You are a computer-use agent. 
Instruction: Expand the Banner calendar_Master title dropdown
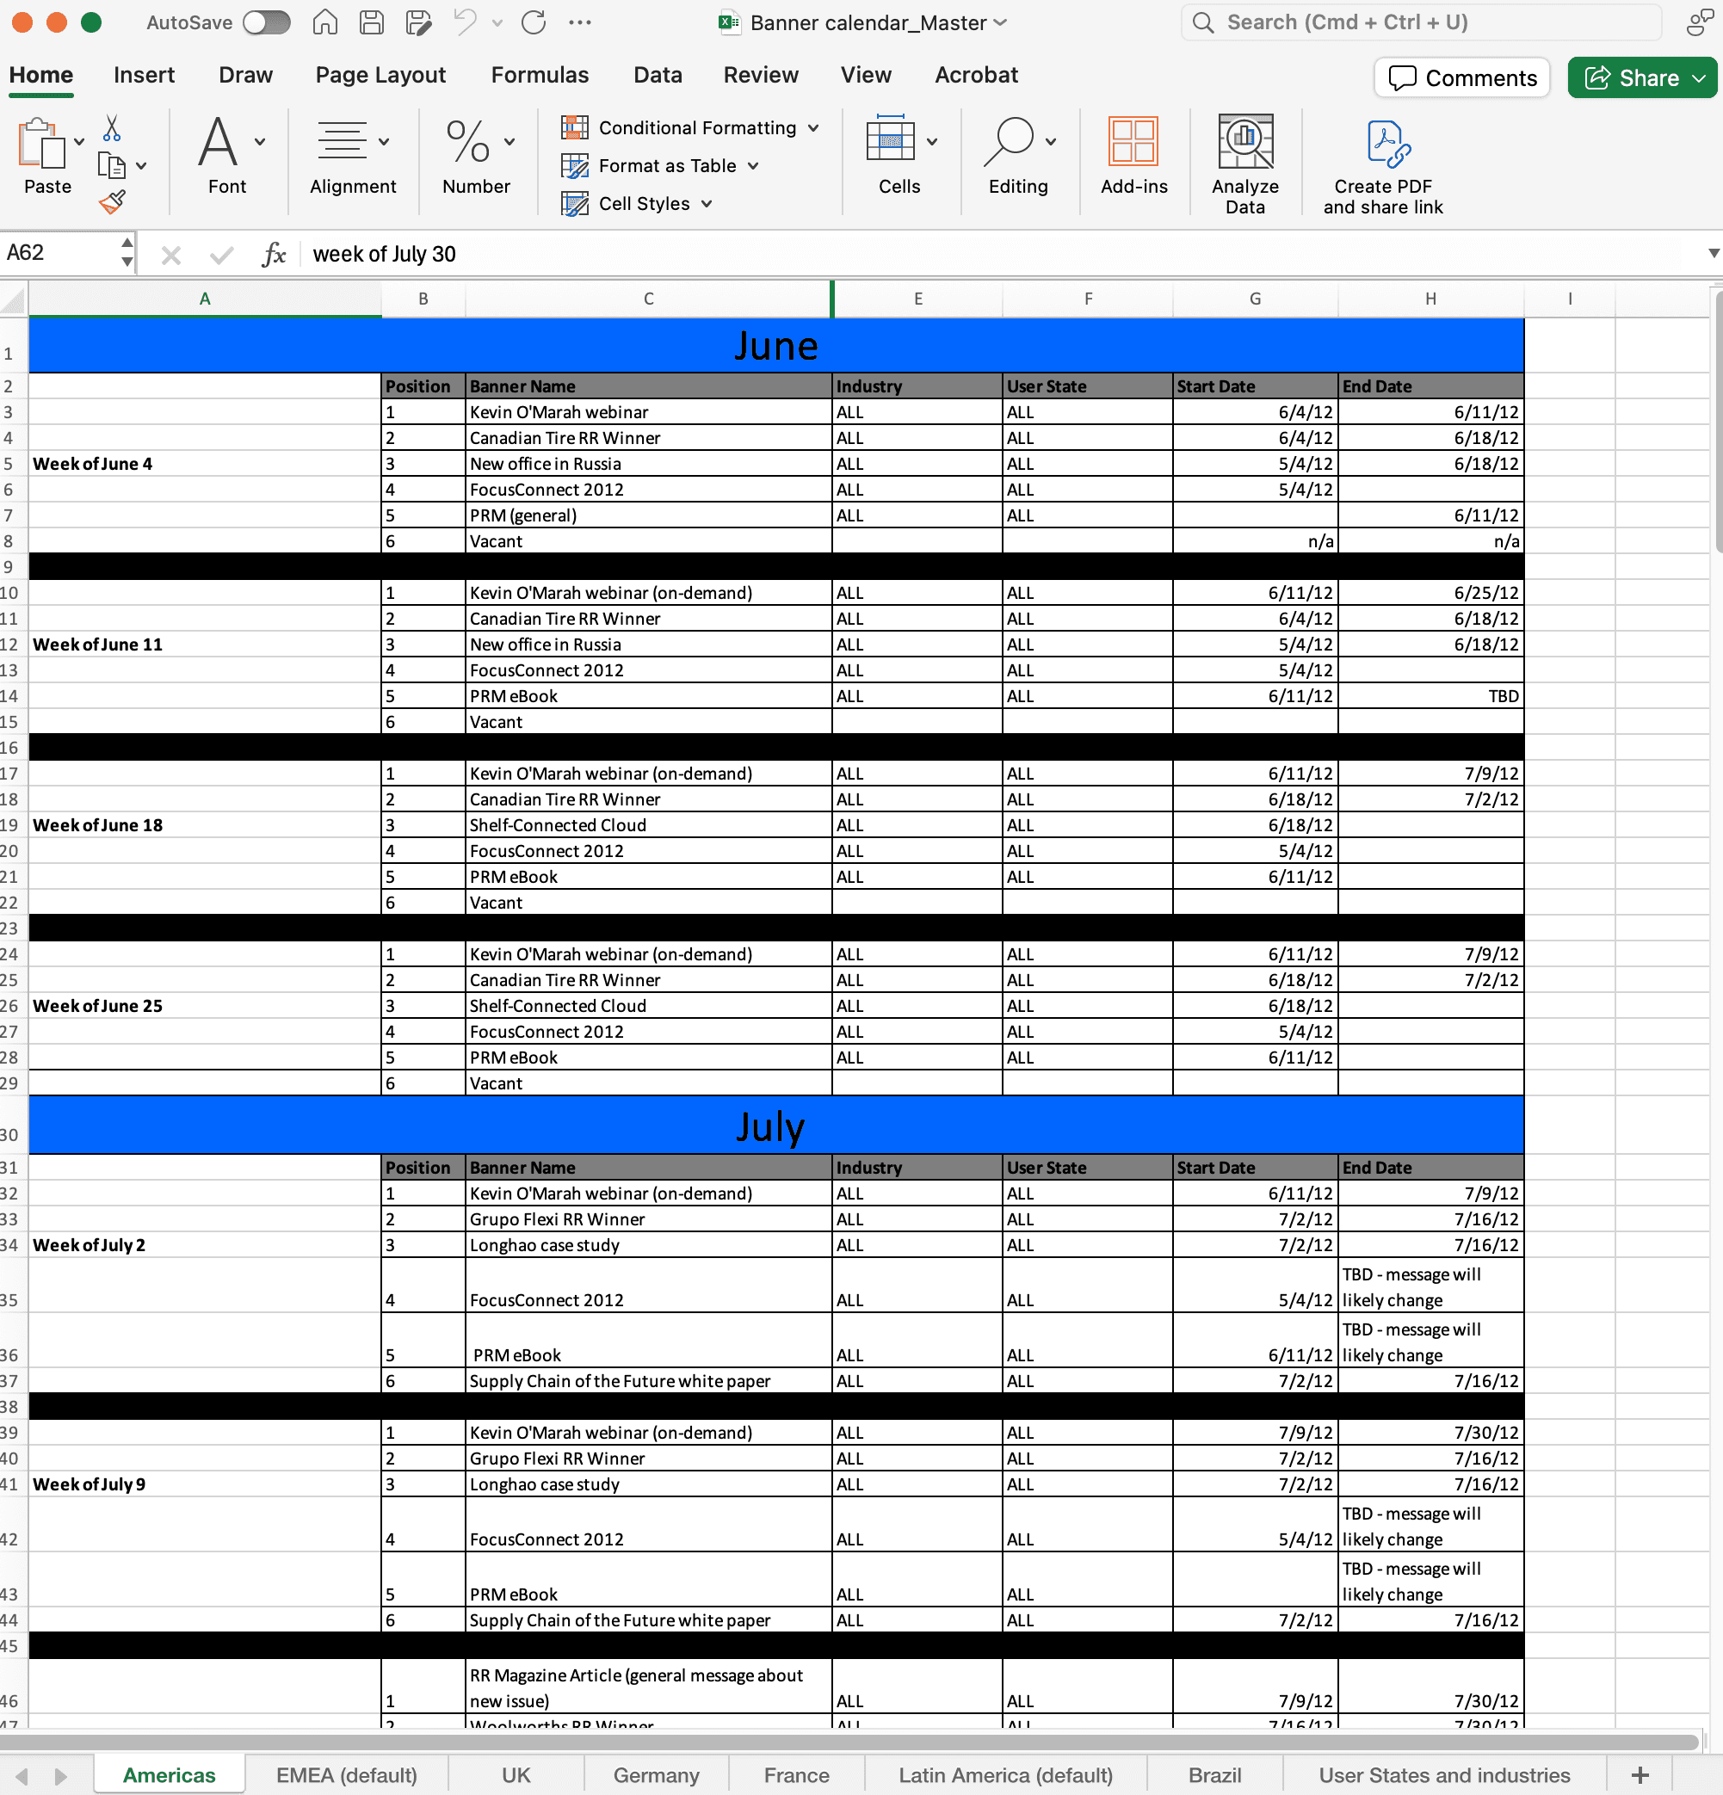[1000, 23]
